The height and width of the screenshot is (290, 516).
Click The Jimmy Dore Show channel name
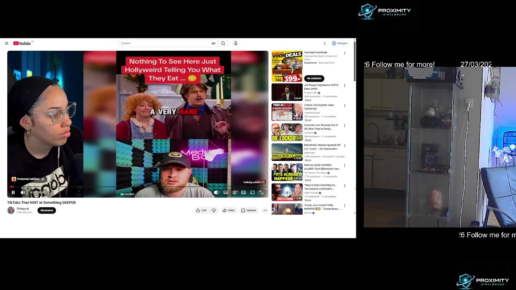[315, 173]
